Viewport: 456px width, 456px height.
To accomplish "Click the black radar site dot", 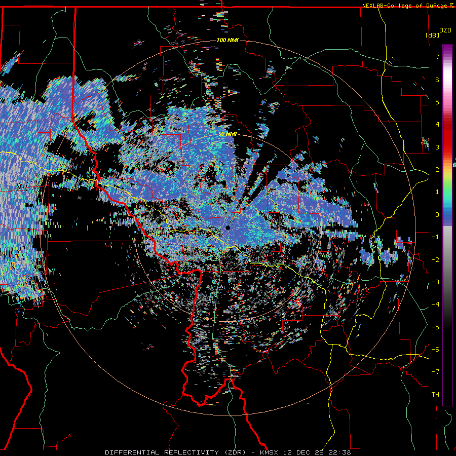I will coord(228,227).
